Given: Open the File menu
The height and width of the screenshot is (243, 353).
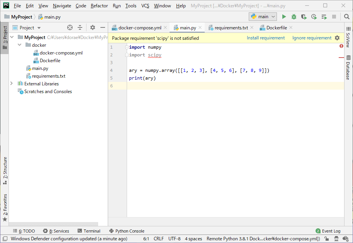Looking at the screenshot, I should tap(17, 6).
